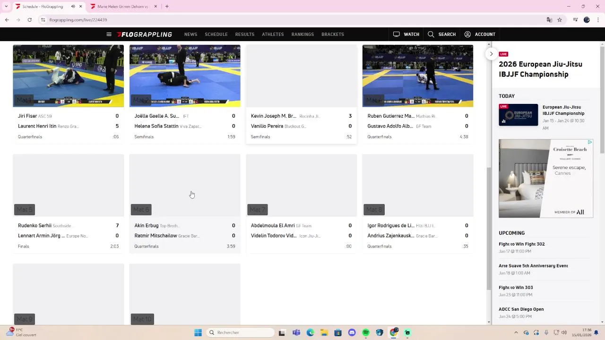This screenshot has width=605, height=340.
Task: Close the Schedule - FloGrappling tab
Action: pos(81,7)
